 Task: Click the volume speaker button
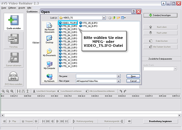point(129,121)
